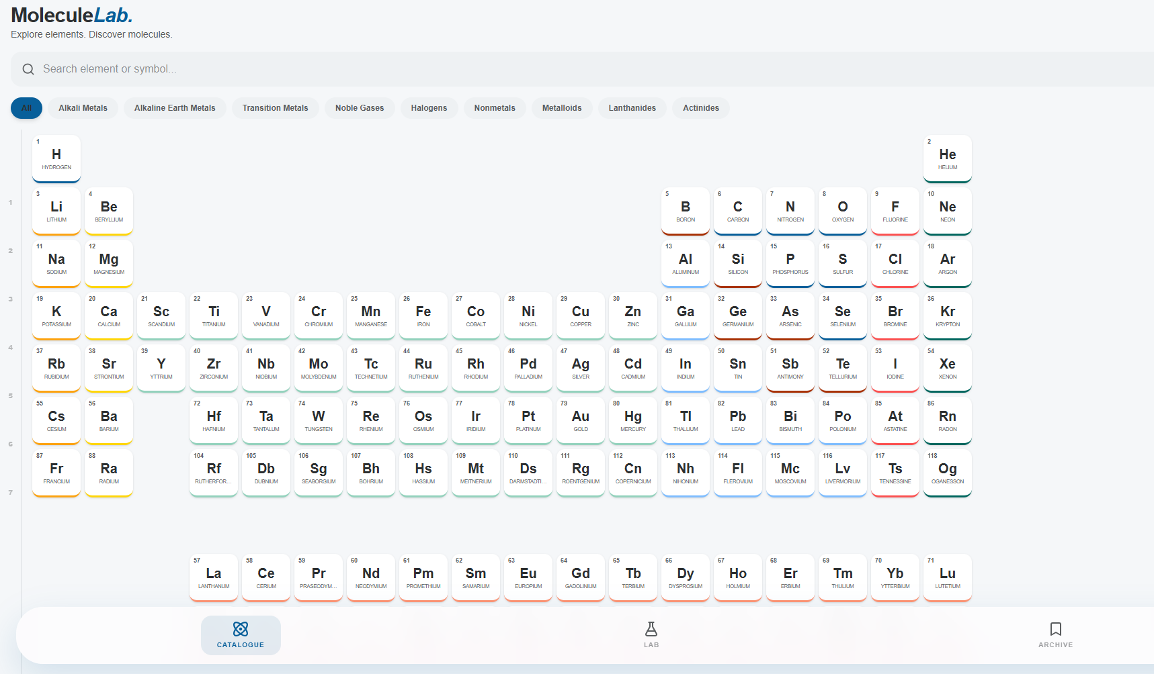Screen dimensions: 1154x674
Task: Click the Aluminum element tile
Action: 686,263
